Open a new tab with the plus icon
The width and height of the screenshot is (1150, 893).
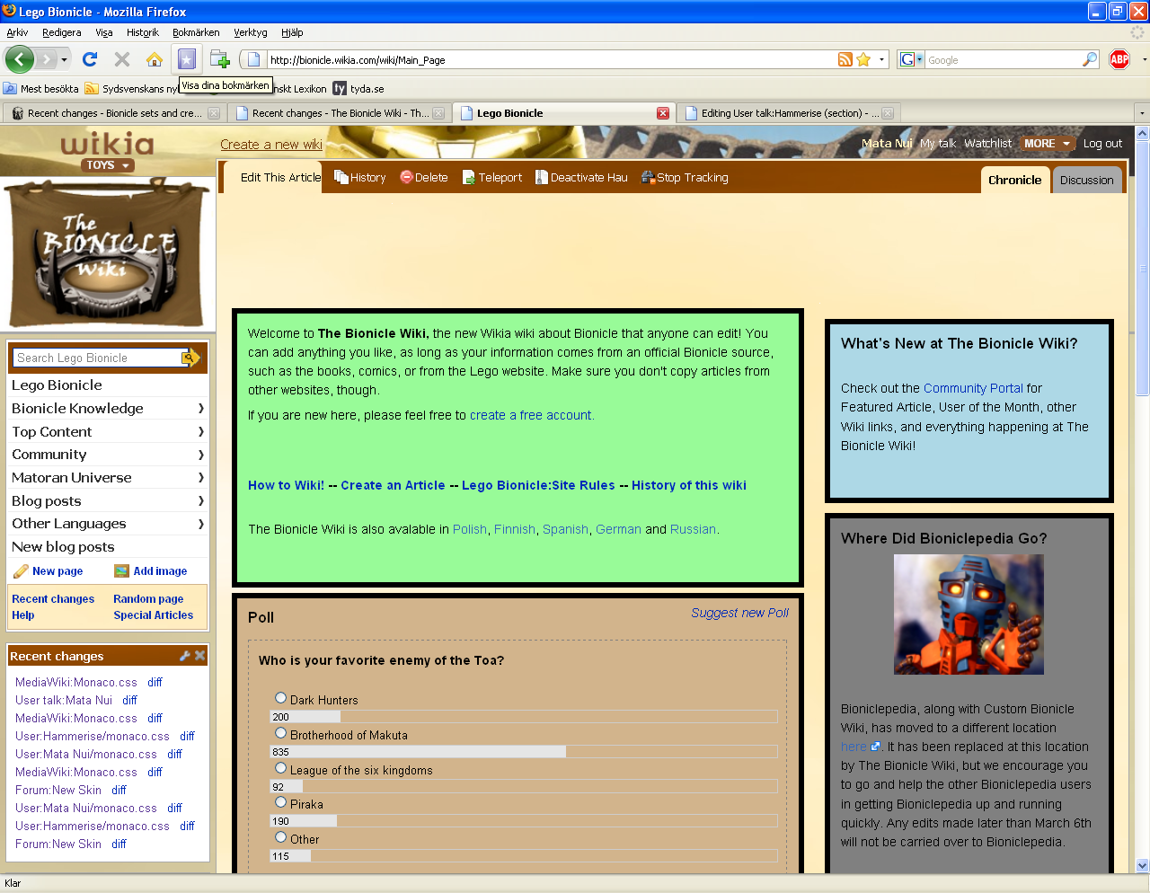[219, 59]
